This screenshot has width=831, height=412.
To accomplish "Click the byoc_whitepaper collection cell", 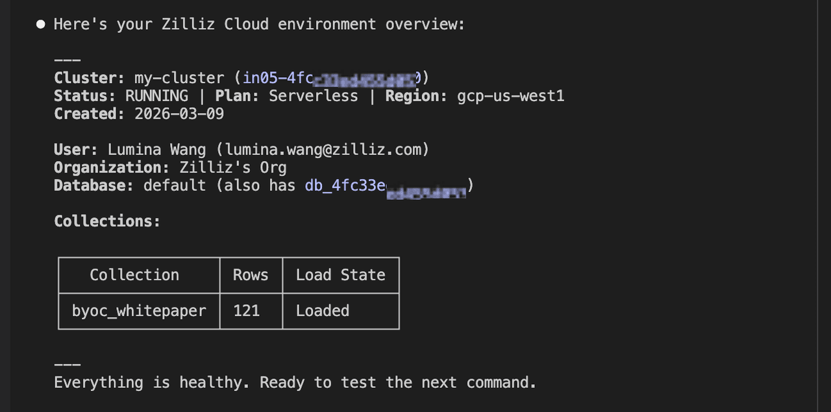I will [x=139, y=311].
